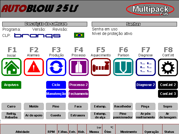
Task: Open the Manutenção page
Action: pos(56,94)
